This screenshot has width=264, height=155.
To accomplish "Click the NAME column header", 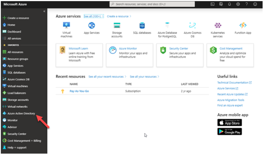I will 74,84.
